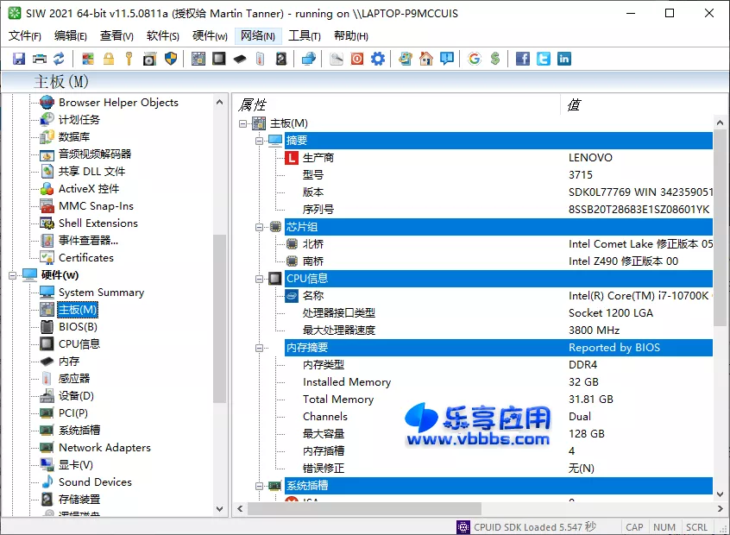Open the thermometer sensors icon in toolbar
This screenshot has width=730, height=535.
click(x=261, y=58)
